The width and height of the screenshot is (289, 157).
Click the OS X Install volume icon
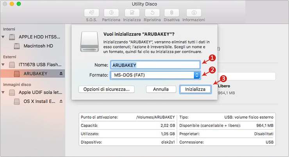pos(17,102)
